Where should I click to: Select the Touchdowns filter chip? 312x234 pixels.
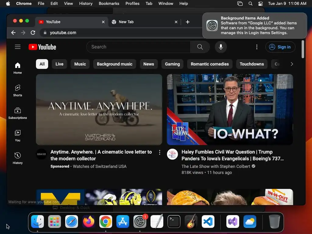pyautogui.click(x=252, y=64)
